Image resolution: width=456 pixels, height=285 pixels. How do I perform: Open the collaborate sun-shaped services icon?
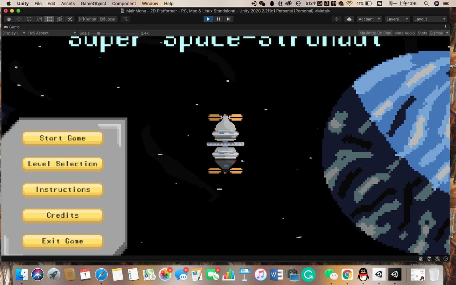(x=337, y=19)
